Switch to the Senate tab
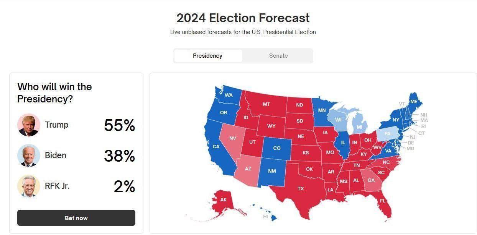This screenshot has height=235, width=477. tap(278, 56)
